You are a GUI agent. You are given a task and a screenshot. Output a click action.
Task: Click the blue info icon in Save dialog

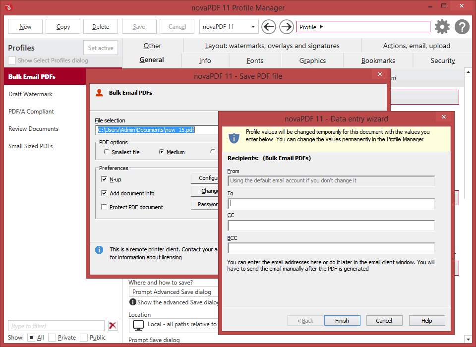(99, 250)
